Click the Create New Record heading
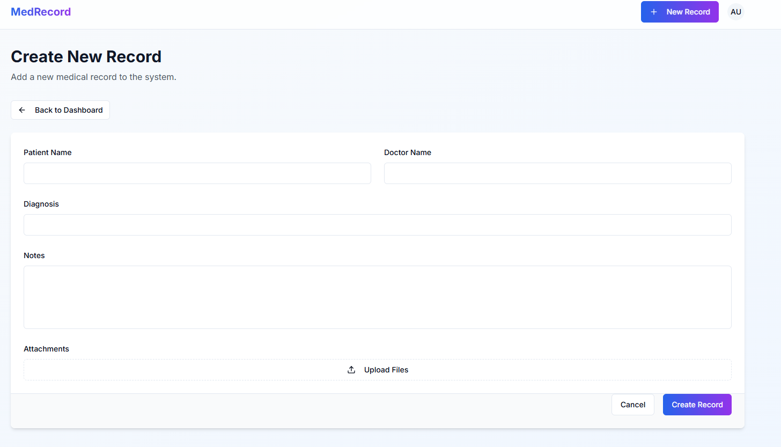The image size is (781, 447). tap(86, 57)
